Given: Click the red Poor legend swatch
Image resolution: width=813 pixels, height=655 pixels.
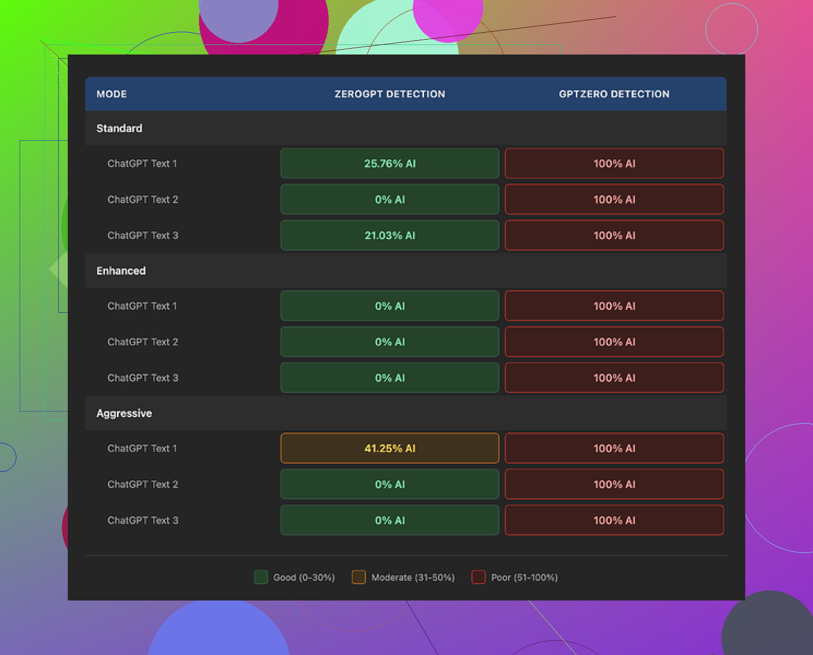Looking at the screenshot, I should (x=478, y=577).
